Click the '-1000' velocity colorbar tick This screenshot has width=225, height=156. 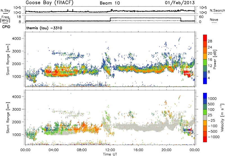214,137
